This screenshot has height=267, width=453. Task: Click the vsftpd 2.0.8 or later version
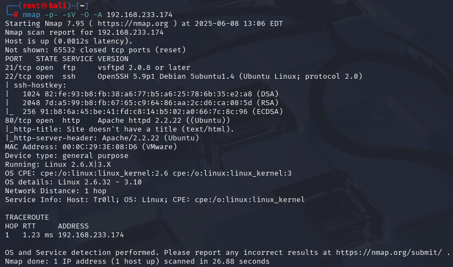(x=144, y=68)
